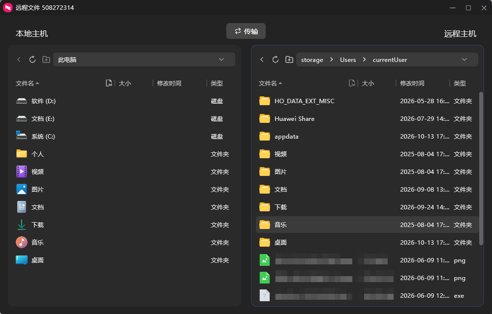The image size is (492, 314).
Task: Go back in the remote host panel
Action: coord(262,59)
